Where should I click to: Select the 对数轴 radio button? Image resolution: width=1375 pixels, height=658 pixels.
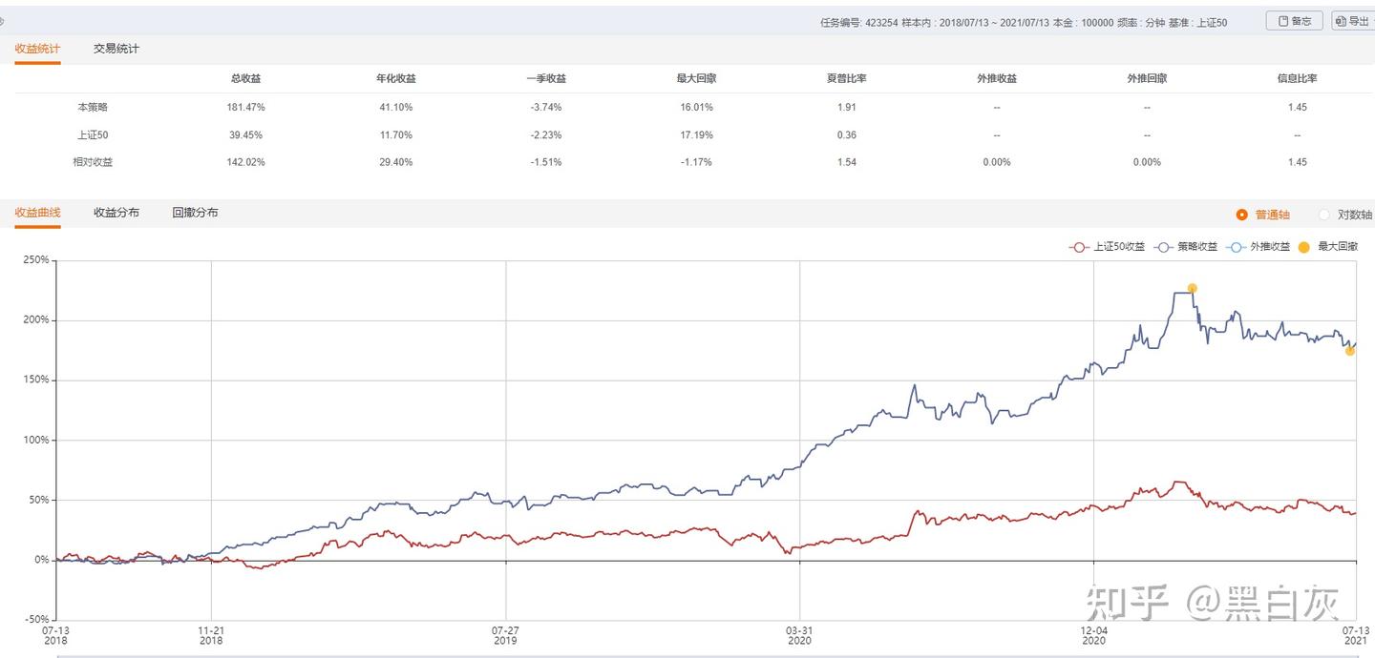point(1323,216)
